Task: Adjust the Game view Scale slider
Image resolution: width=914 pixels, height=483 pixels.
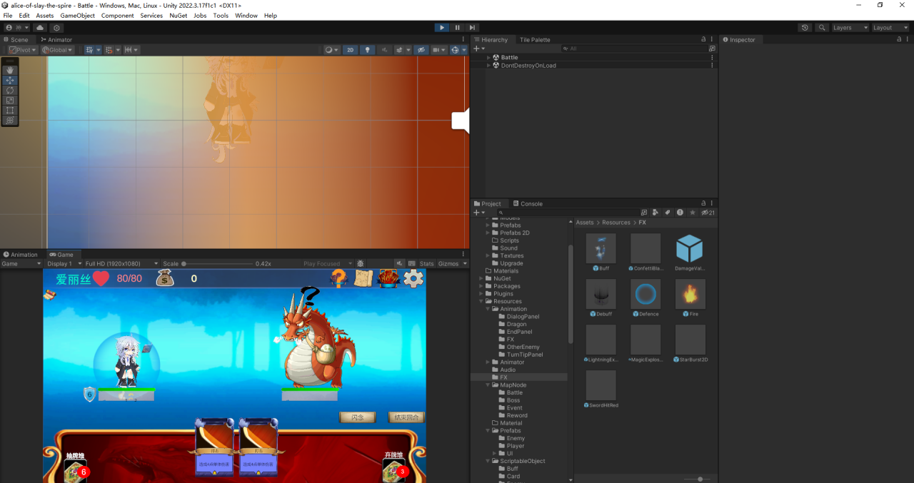Action: pos(184,264)
